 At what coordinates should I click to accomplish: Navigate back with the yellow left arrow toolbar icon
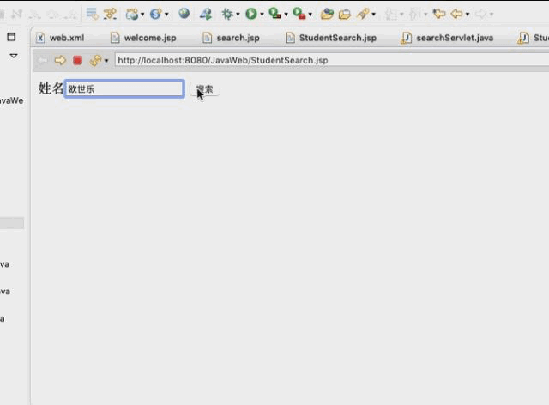tap(456, 14)
